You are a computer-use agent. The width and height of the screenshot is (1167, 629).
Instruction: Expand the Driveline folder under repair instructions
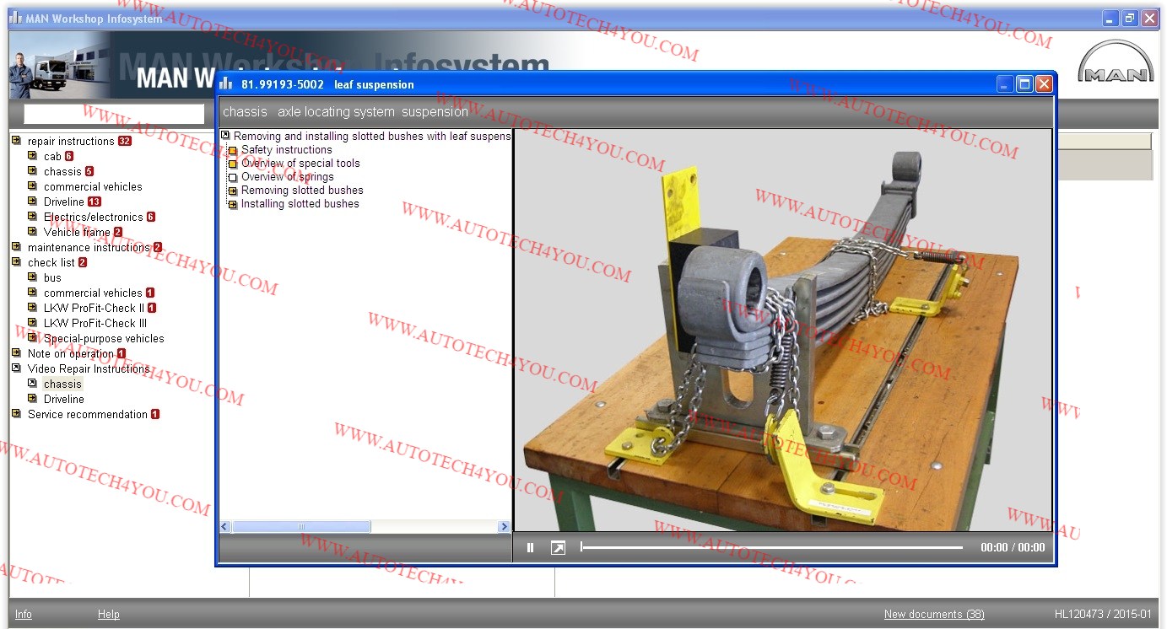point(33,202)
